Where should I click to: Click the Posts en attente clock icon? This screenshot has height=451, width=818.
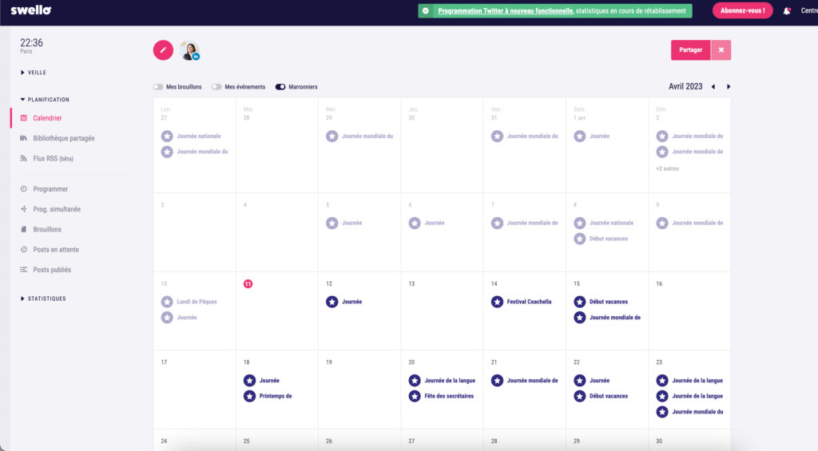(x=24, y=250)
